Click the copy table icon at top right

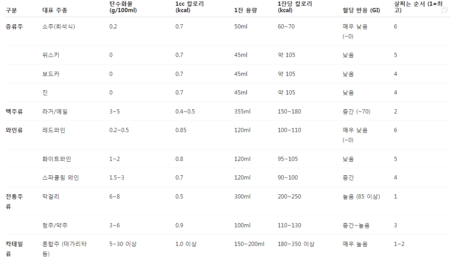[444, 10]
